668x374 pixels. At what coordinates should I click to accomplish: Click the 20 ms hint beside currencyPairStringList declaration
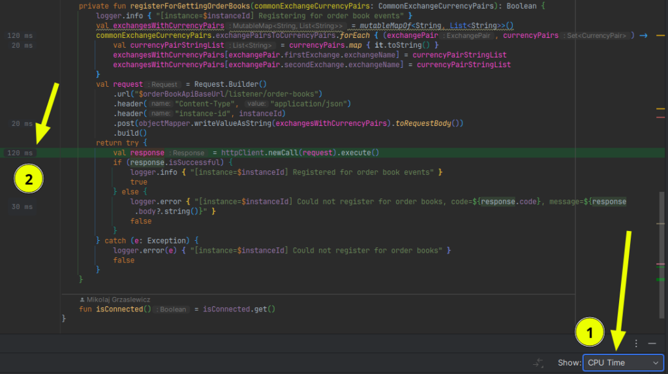tap(22, 45)
